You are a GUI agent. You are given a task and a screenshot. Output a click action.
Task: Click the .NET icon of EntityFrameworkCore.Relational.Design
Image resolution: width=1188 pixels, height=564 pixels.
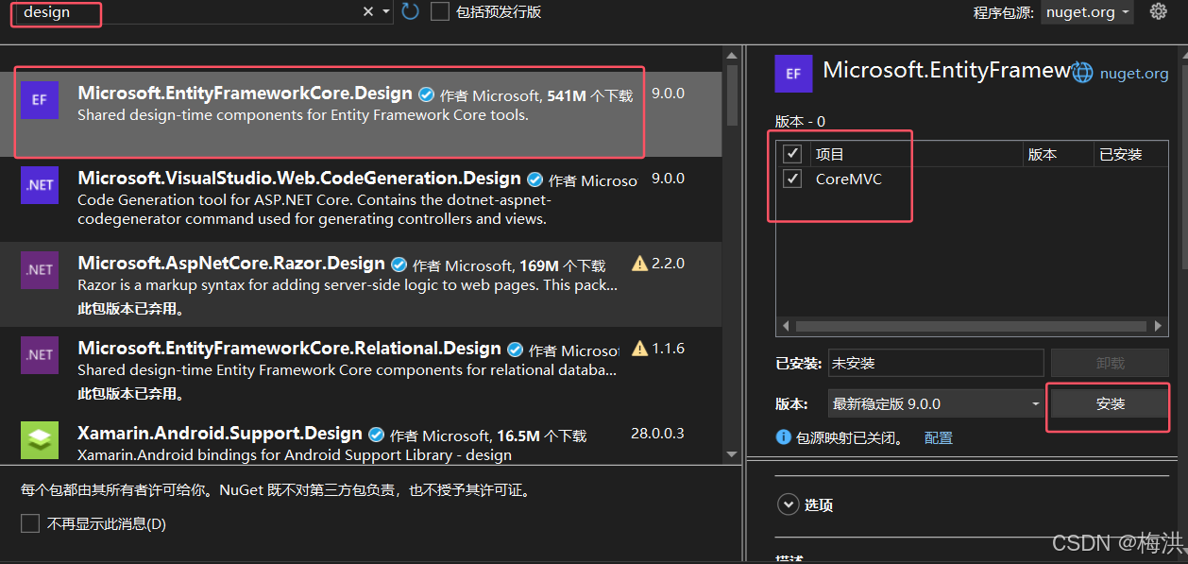40,355
